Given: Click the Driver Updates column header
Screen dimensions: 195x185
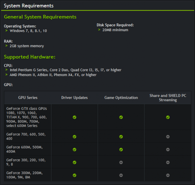Looking at the screenshot, I should click(74, 97).
